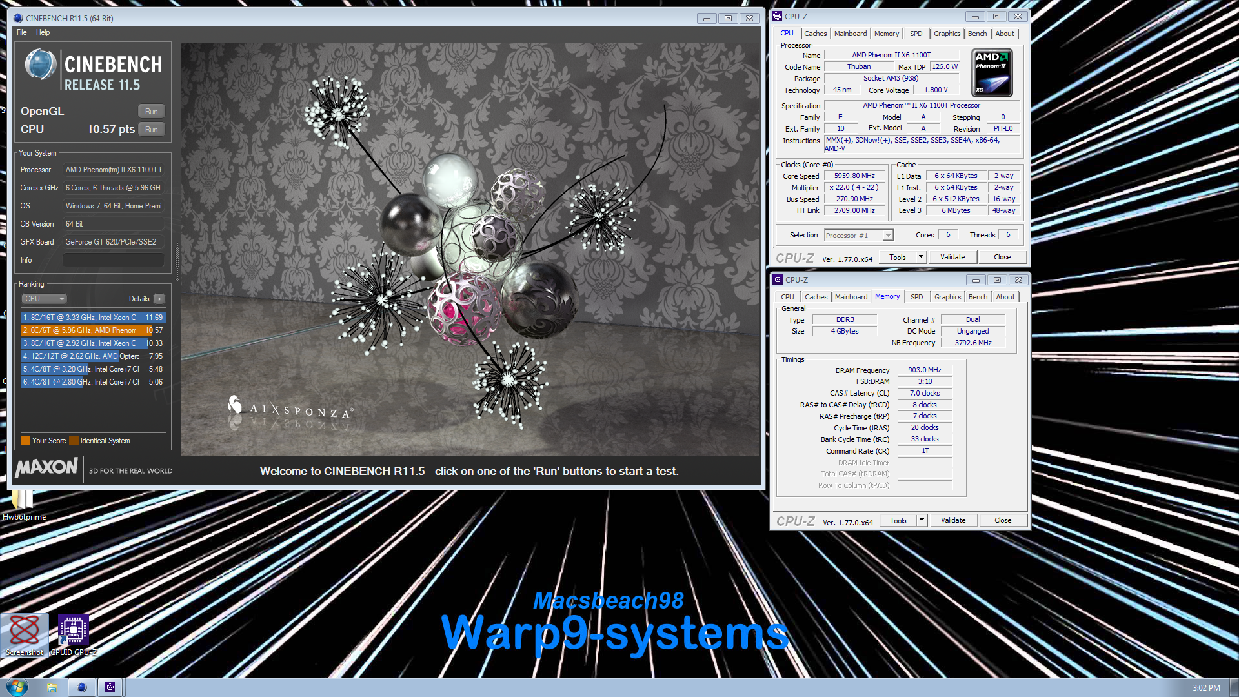
Task: Click the bottom CPU-Z title bar icon
Action: tap(778, 280)
